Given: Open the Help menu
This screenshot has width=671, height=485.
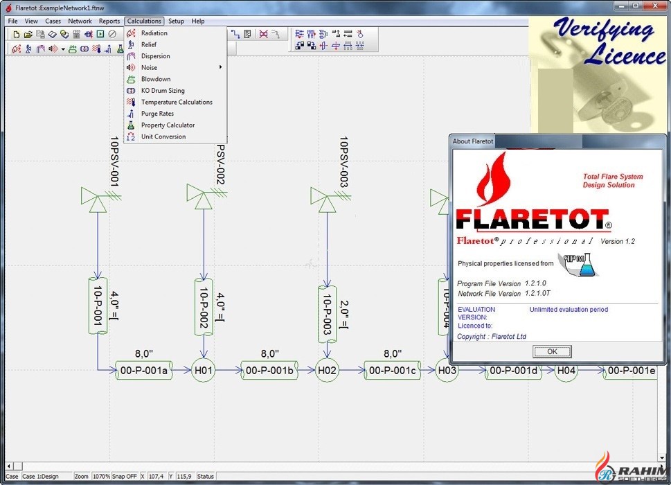Looking at the screenshot, I should click(x=198, y=21).
